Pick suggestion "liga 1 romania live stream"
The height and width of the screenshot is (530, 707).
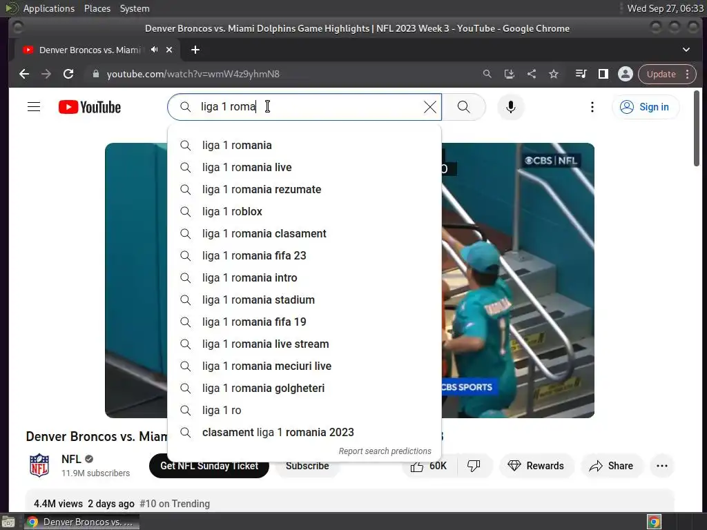tap(304, 344)
